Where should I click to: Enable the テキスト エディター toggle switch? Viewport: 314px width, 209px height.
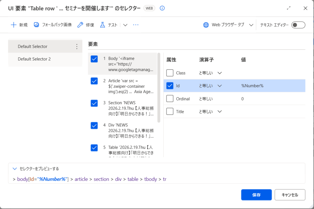[298, 25]
